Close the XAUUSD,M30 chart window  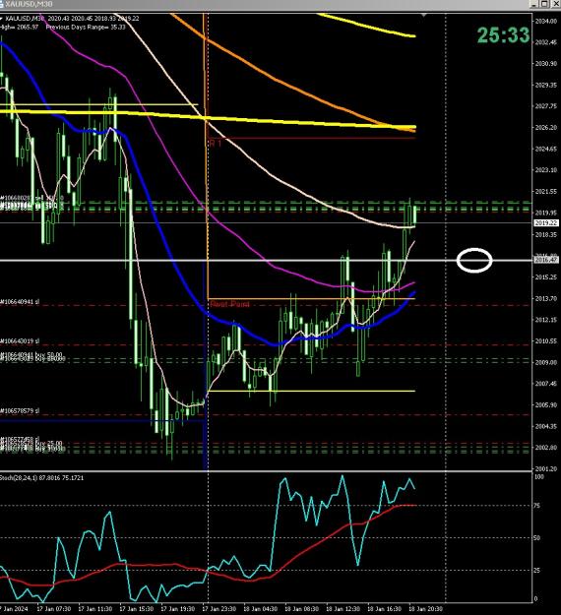click(x=556, y=4)
